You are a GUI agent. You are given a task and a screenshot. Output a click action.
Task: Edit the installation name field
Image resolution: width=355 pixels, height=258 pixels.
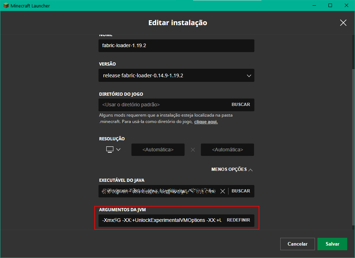[176, 45]
